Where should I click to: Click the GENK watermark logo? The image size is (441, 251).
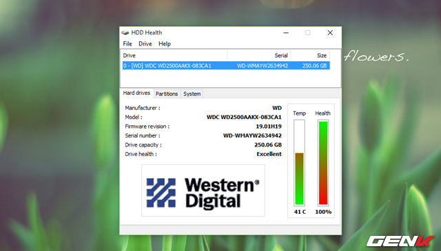(x=400, y=241)
